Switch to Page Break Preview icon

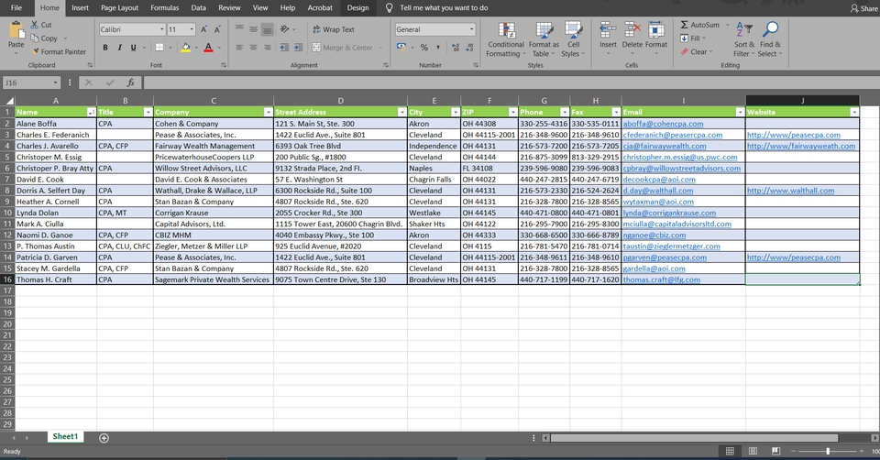coord(775,451)
